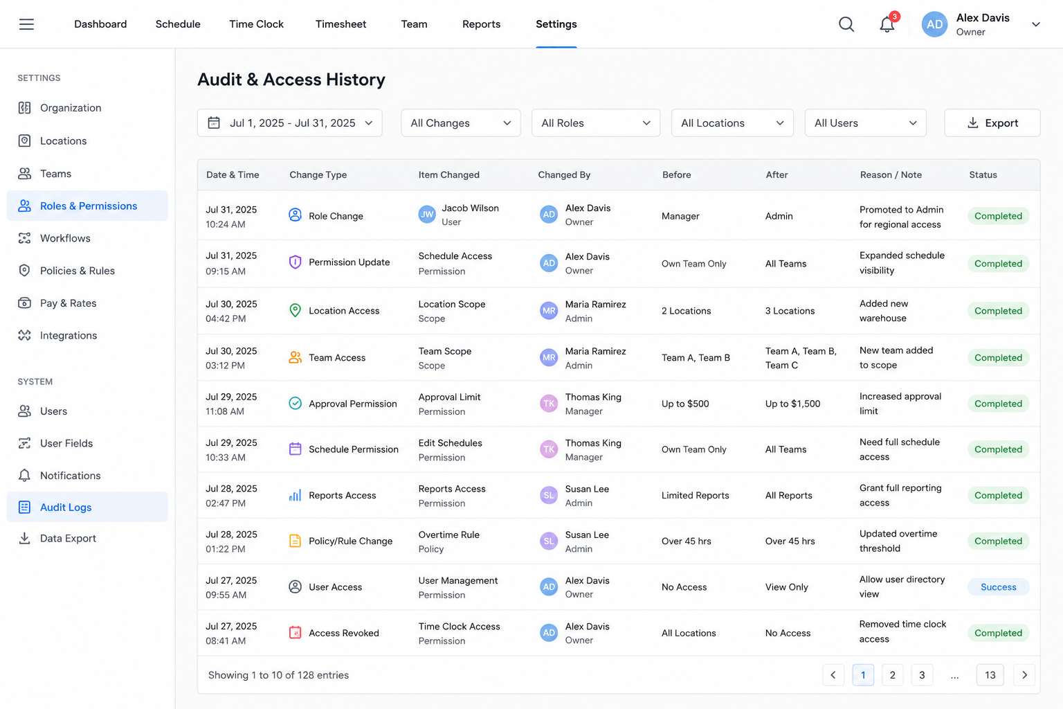This screenshot has height=709, width=1063.
Task: Click the User Access person icon
Action: (295, 586)
